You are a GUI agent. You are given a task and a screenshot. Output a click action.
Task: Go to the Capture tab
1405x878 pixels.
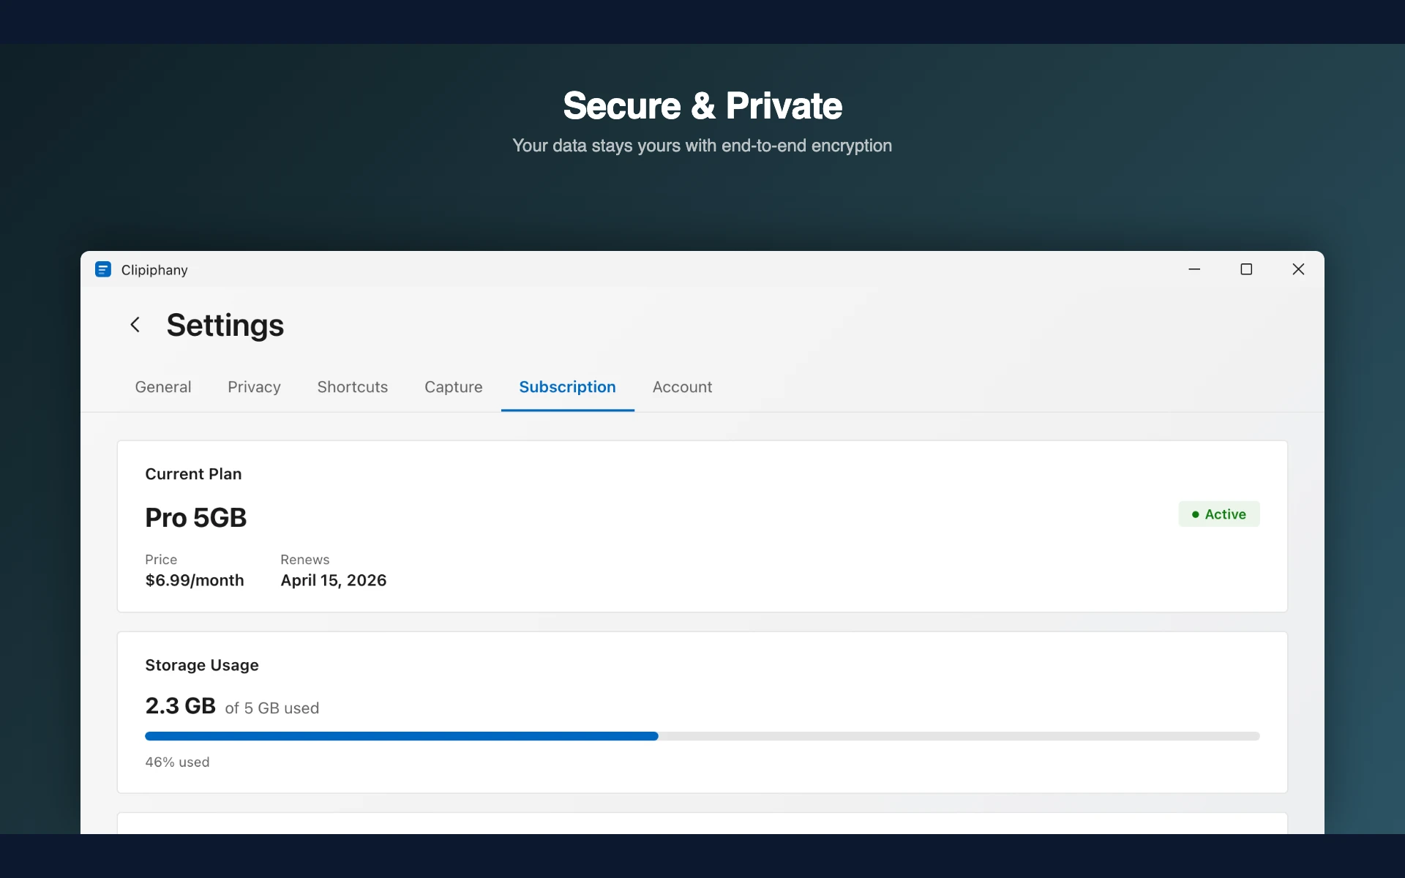pyautogui.click(x=454, y=387)
